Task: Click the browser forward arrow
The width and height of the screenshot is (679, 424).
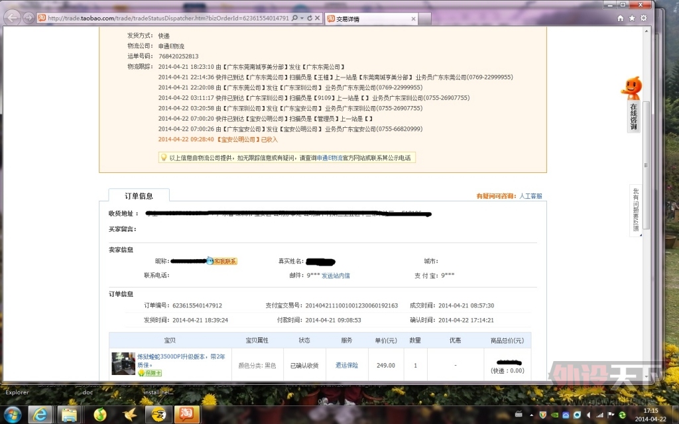Action: [x=29, y=18]
